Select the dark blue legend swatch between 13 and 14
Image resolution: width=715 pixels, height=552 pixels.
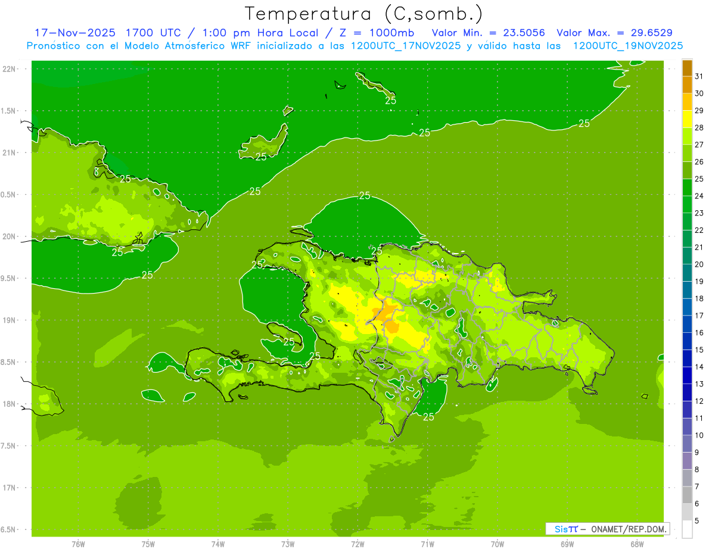687,375
